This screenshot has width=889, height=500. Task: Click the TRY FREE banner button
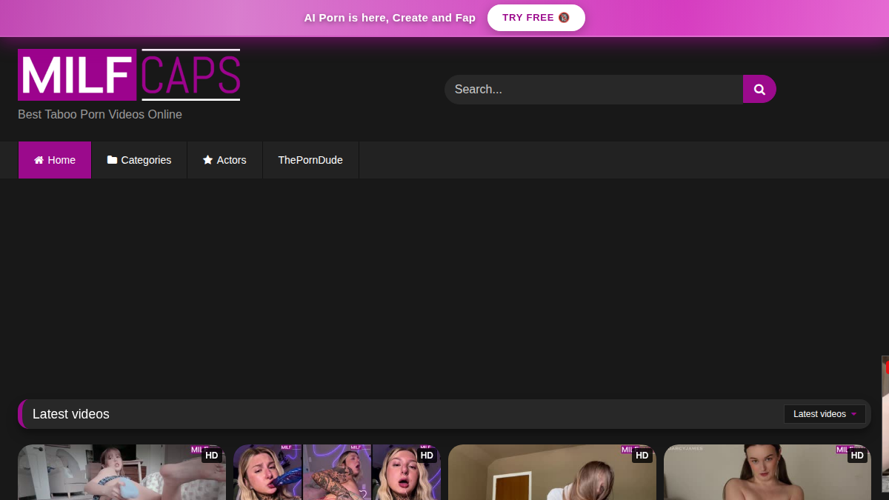coord(536,18)
